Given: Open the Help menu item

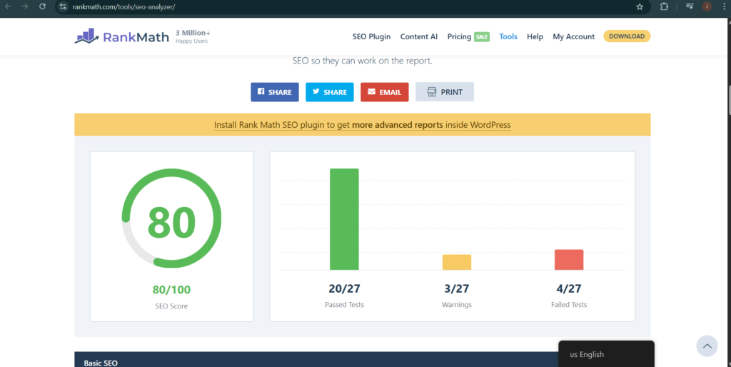Looking at the screenshot, I should [535, 36].
